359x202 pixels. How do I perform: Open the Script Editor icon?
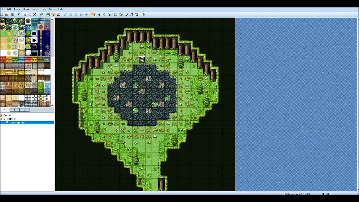click(x=126, y=14)
